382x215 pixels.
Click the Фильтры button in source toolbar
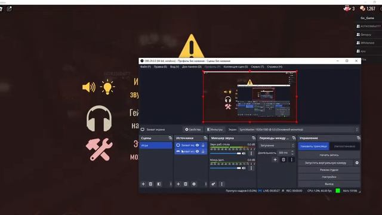click(215, 130)
